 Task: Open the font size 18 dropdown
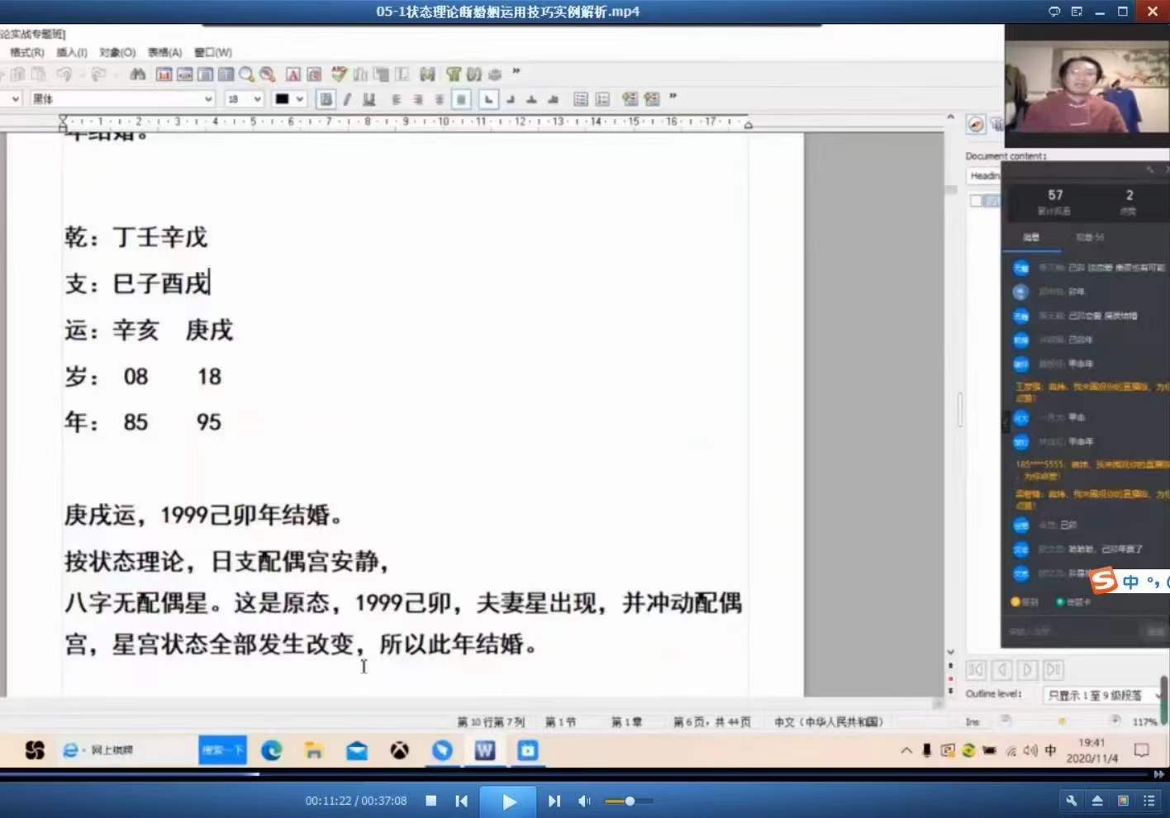tap(257, 99)
